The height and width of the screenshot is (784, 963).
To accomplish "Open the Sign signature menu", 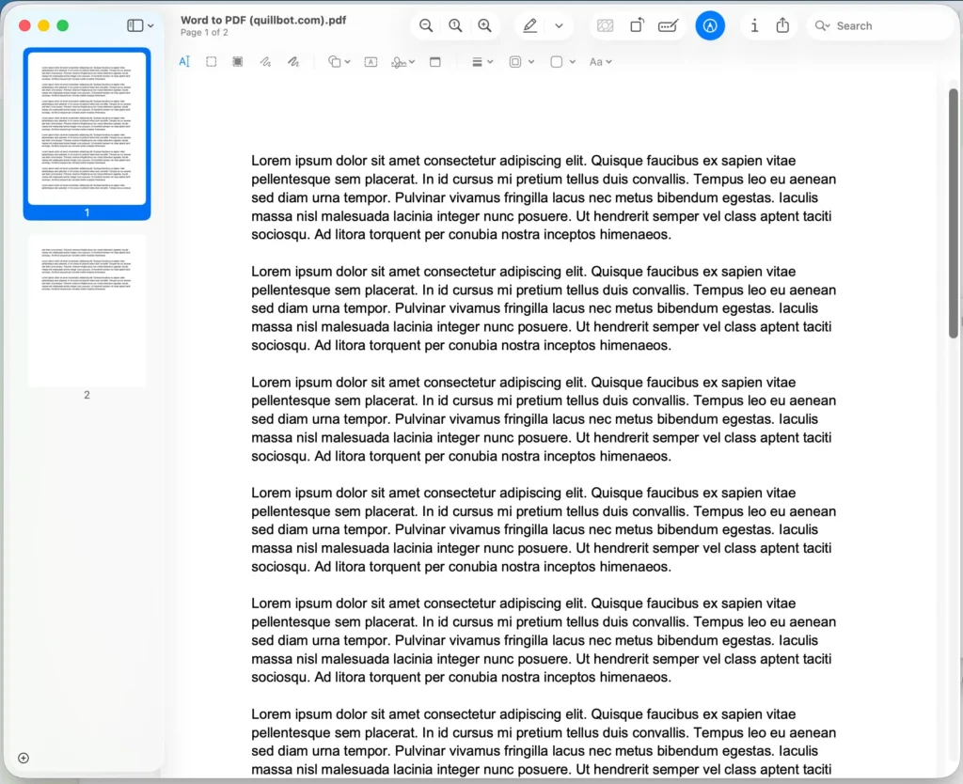I will [x=403, y=62].
